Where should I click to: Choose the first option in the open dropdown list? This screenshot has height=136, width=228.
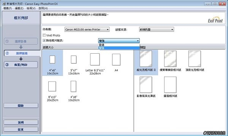pyautogui.click(x=119, y=45)
